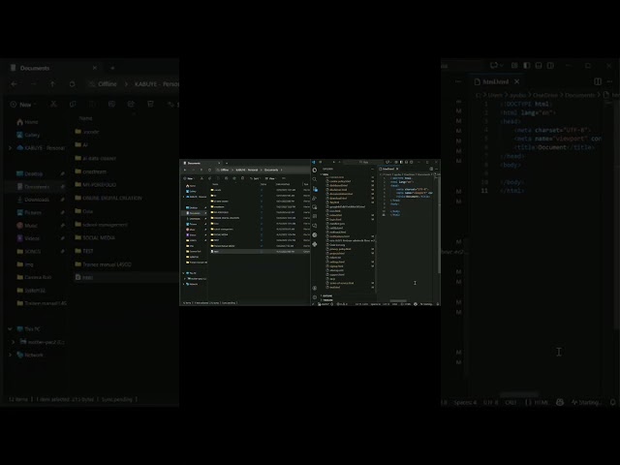Expand KABUYE - Personal in navigation pane
This screenshot has height=465, width=620.
[183, 197]
